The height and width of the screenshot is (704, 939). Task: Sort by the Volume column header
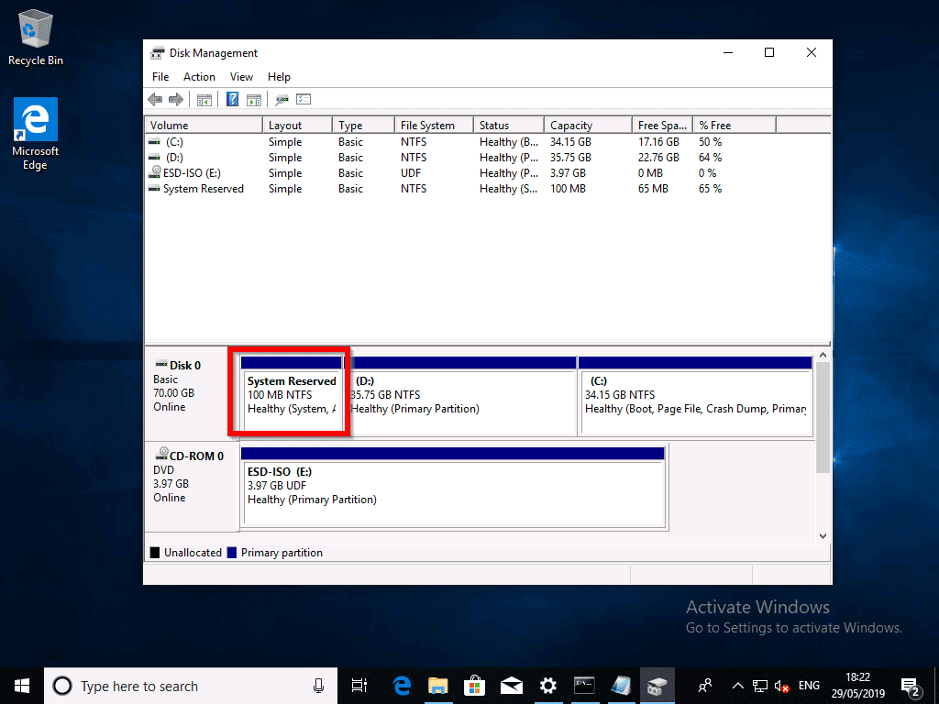(x=204, y=125)
